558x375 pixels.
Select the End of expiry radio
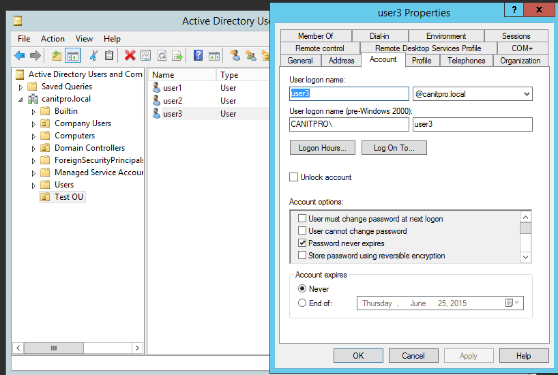click(x=302, y=303)
